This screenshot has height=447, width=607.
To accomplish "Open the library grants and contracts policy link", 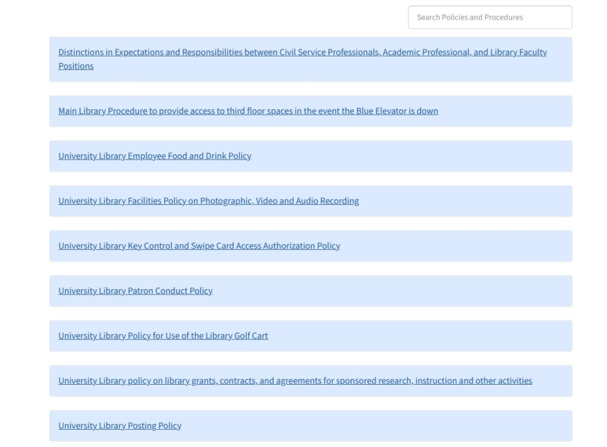I will (x=295, y=381).
